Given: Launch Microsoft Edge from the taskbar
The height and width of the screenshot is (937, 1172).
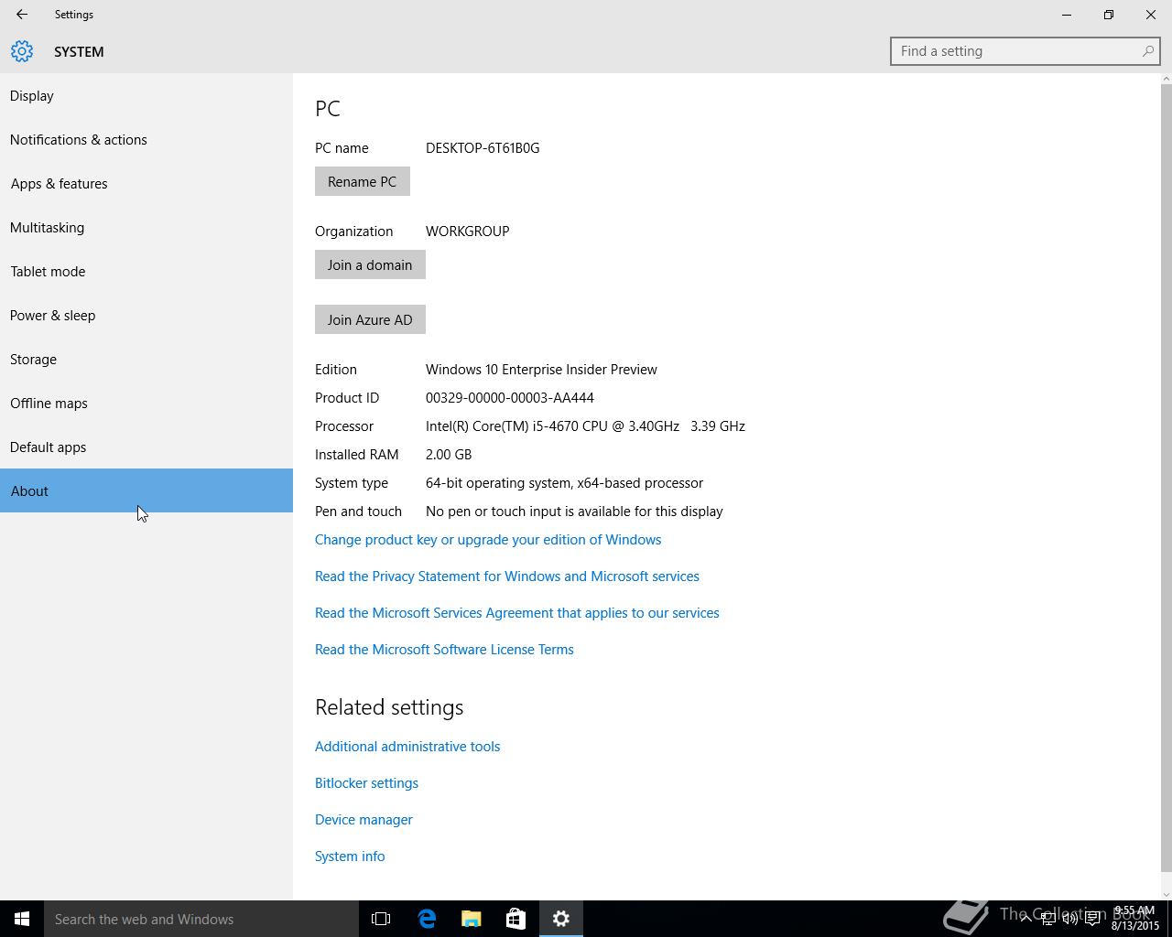Looking at the screenshot, I should 427,919.
